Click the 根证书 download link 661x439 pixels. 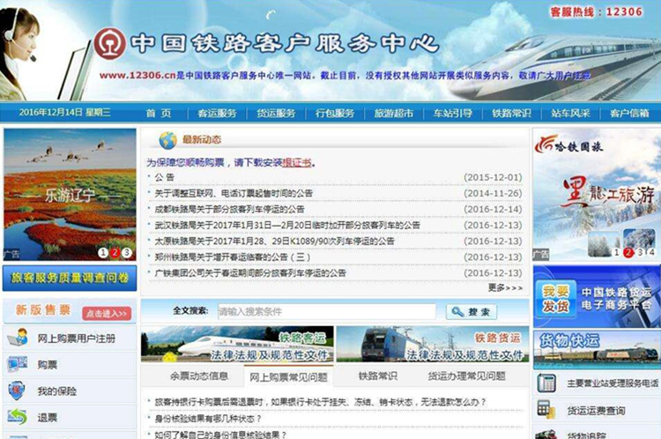[297, 162]
